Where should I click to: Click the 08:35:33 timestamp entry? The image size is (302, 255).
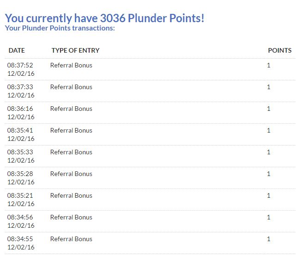(x=20, y=152)
